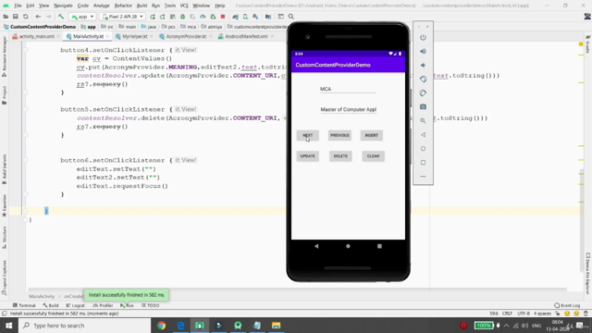Click the UTF-8 encoding status entry
The image size is (592, 333).
point(524,314)
